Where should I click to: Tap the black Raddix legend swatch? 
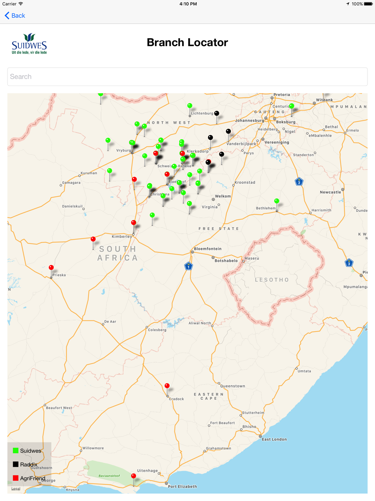coord(16,465)
